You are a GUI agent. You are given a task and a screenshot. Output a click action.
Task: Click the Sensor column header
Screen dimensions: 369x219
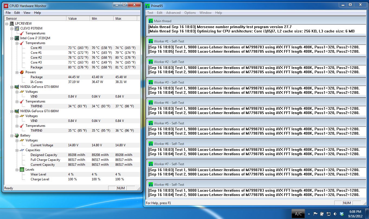click(35, 19)
